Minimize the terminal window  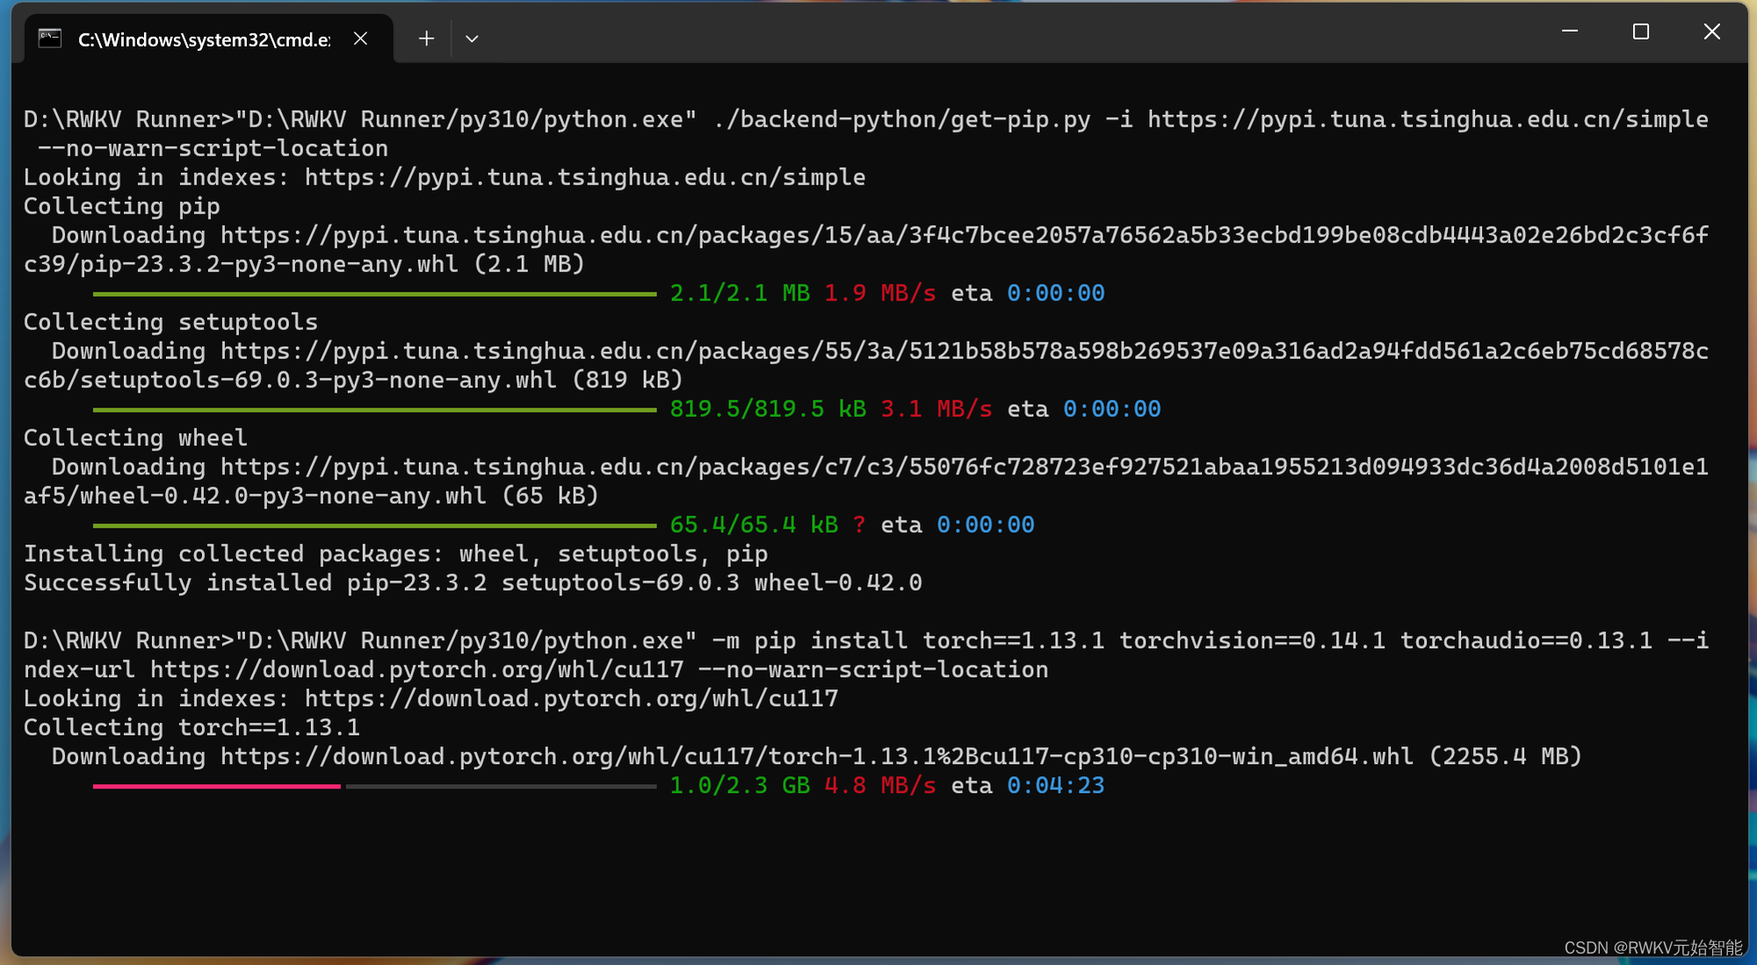[1570, 32]
